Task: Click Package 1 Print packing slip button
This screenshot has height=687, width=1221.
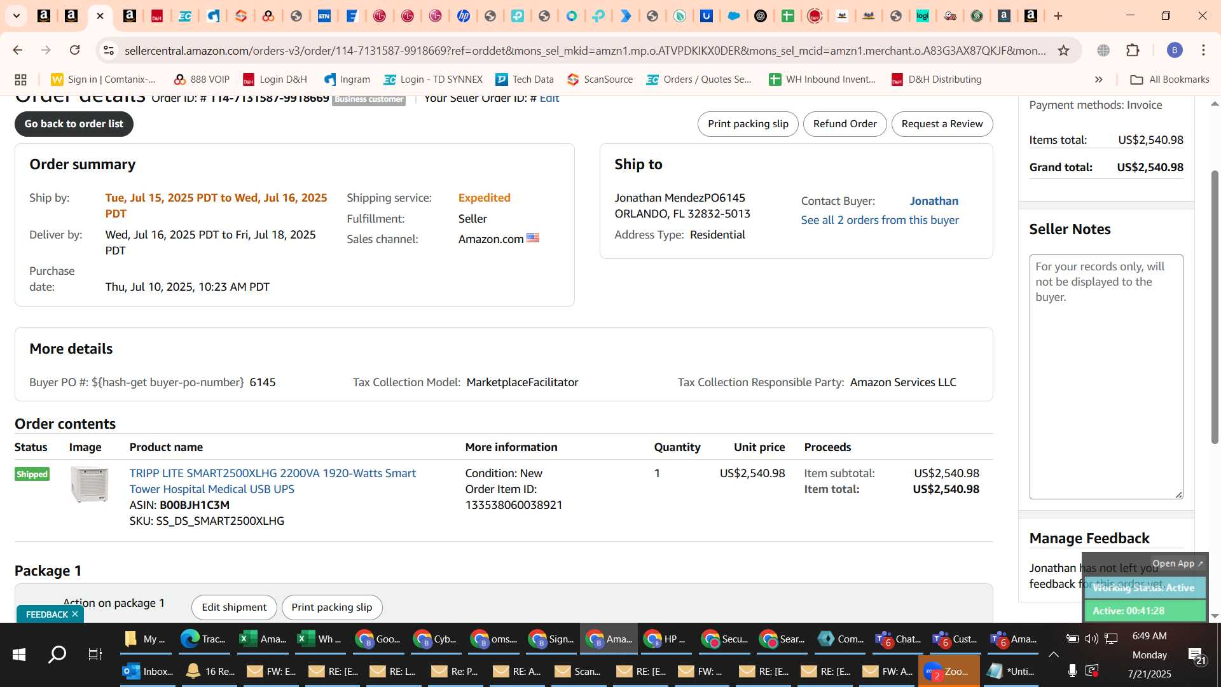Action: point(331,607)
